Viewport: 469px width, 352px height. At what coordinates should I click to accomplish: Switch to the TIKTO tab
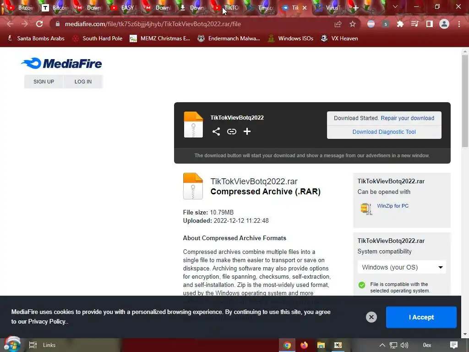click(227, 7)
